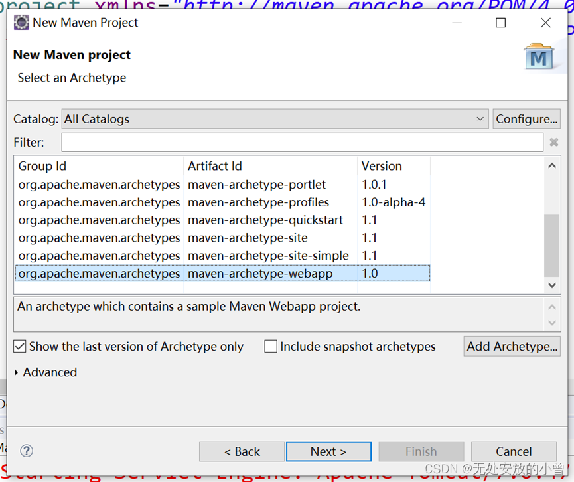Click the Configure... button
Screen dimensions: 574x482
pos(526,119)
